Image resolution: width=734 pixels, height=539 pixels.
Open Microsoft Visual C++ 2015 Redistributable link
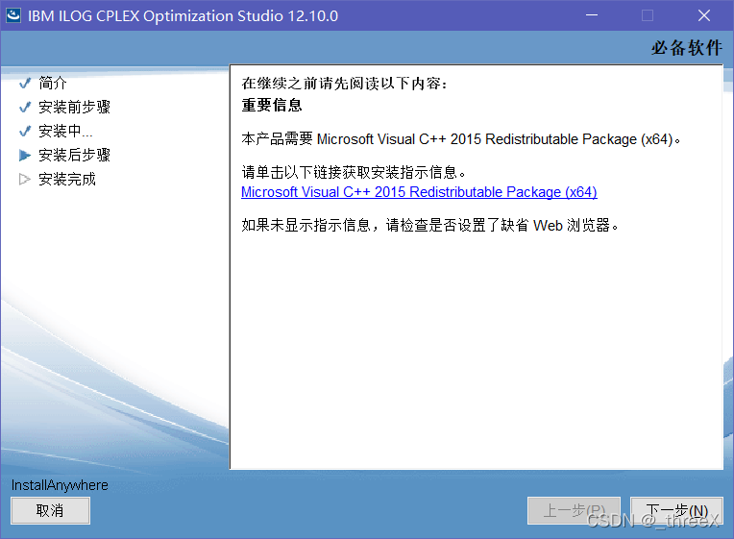pyautogui.click(x=419, y=192)
